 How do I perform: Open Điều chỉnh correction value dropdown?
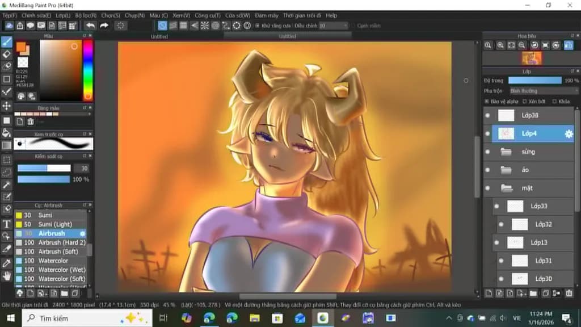pos(332,26)
